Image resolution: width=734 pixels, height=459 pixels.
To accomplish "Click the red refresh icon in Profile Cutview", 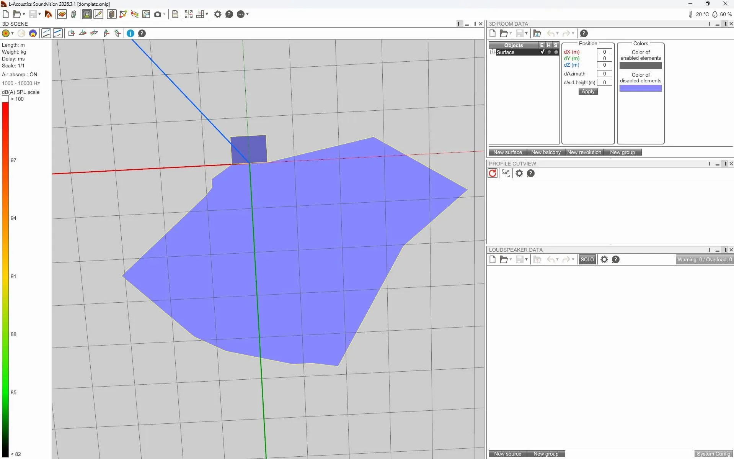I will coord(493,173).
